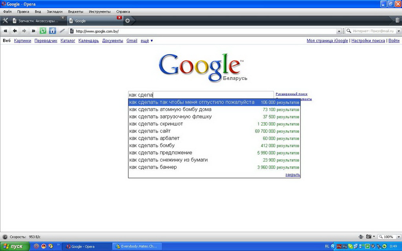The image size is (402, 251).
Task: Click the Пуск start button
Action: click(x=15, y=246)
